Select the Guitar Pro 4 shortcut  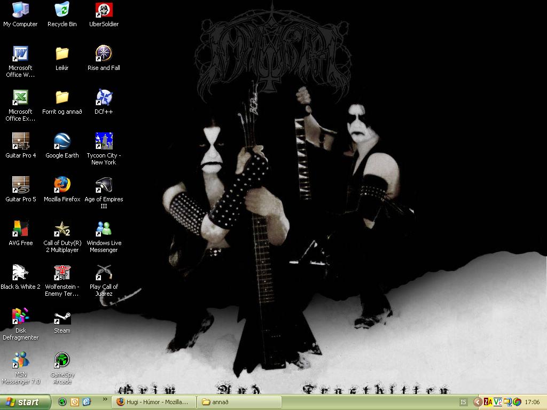click(21, 146)
